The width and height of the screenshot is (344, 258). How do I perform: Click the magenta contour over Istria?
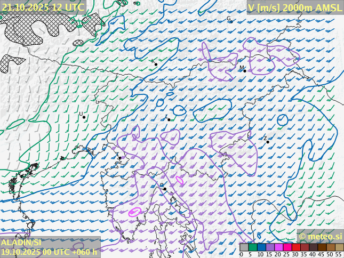click(135, 212)
